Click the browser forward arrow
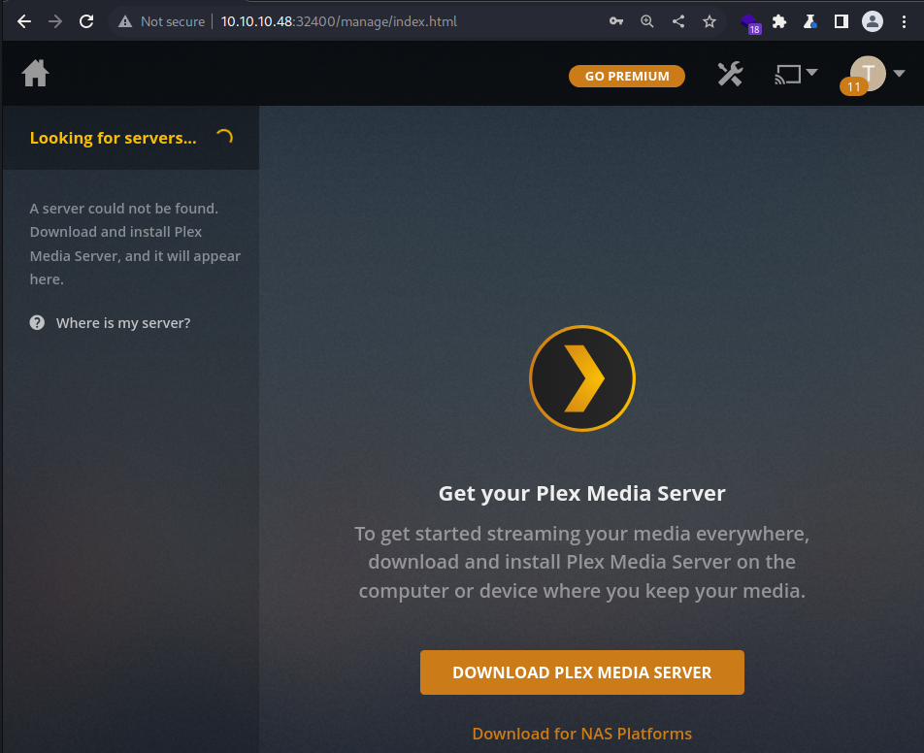924x753 pixels. tap(55, 21)
